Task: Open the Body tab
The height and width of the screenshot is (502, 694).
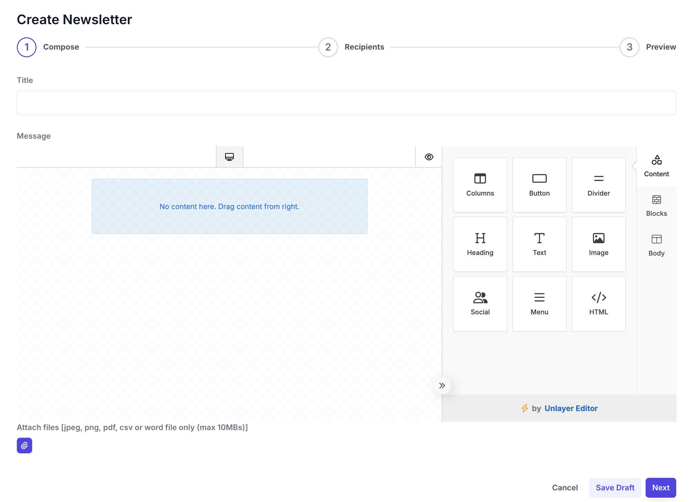Action: [x=656, y=245]
